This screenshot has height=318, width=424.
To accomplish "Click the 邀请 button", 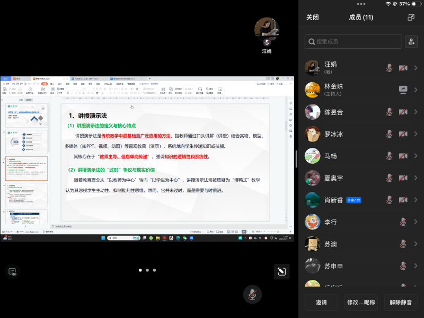I will click(x=321, y=302).
